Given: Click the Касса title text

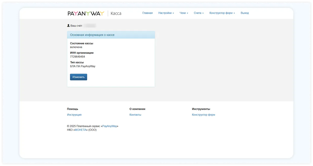Looking at the screenshot, I should [116, 13].
